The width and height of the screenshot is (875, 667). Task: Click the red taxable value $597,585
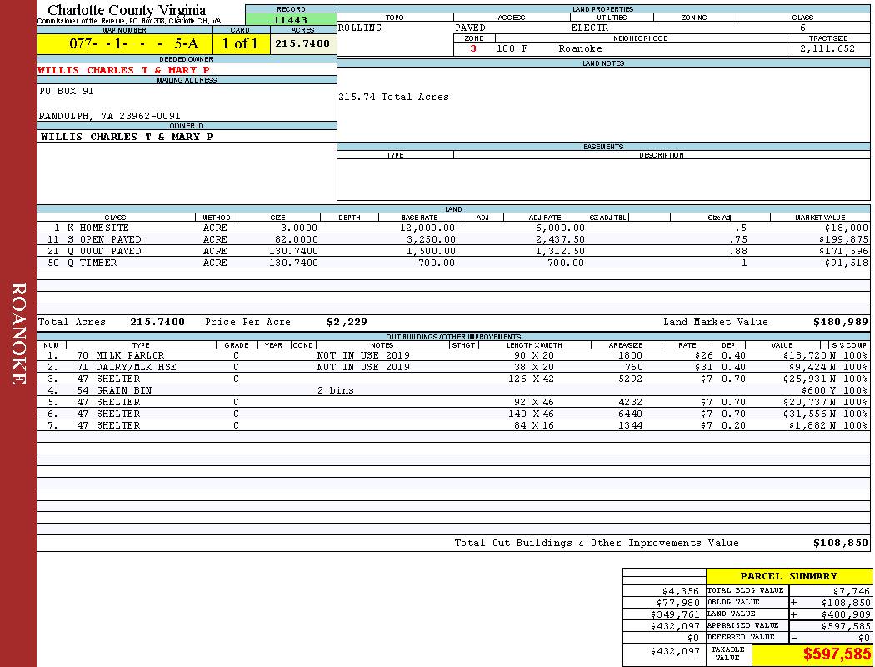coord(837,654)
